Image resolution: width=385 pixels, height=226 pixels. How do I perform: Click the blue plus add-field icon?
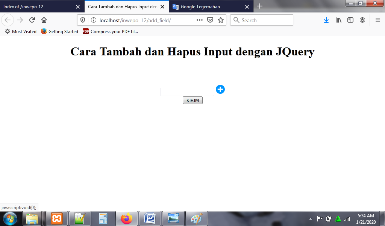click(x=220, y=89)
